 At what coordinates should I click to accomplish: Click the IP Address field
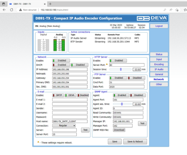pyautogui.click(x=70, y=69)
